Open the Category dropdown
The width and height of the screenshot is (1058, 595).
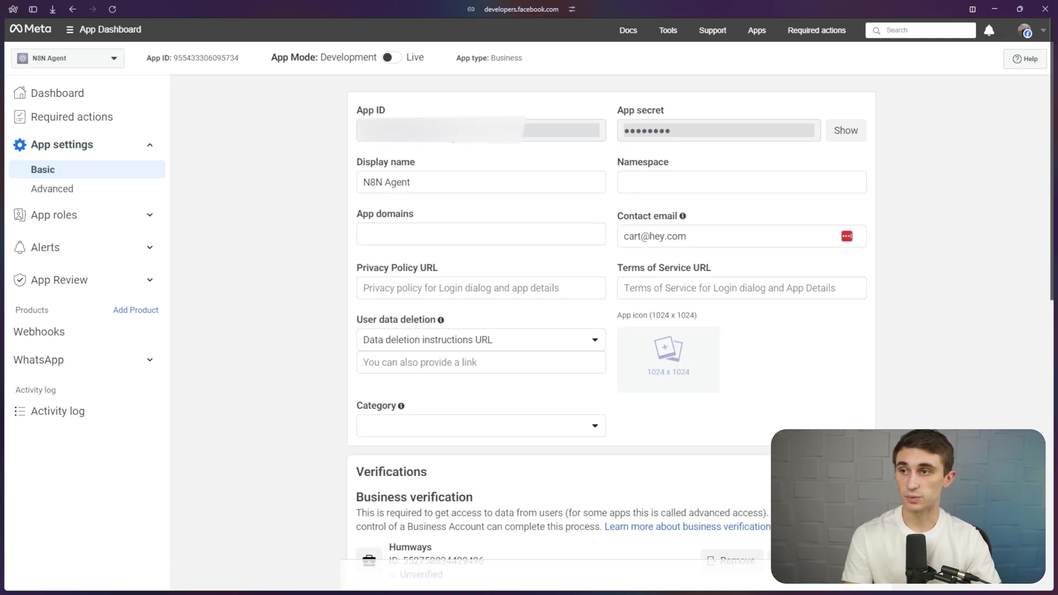(x=481, y=426)
